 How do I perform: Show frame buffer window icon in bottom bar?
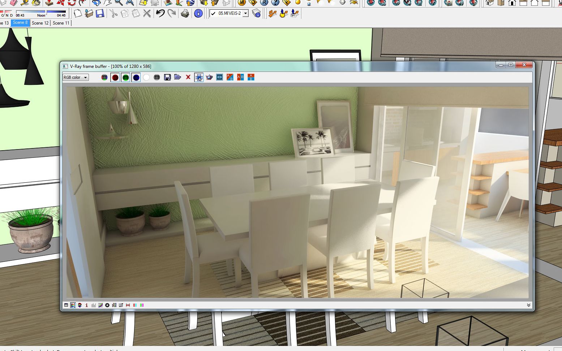point(66,305)
